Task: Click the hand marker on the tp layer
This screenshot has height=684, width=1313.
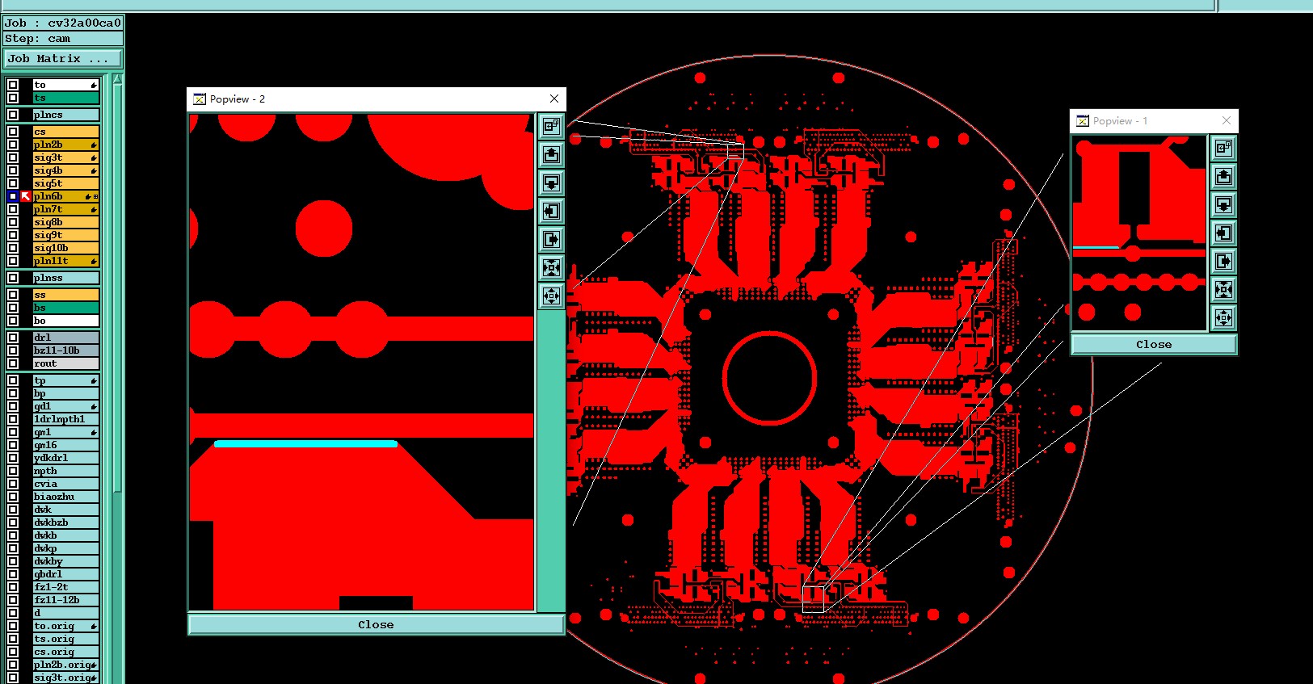Action: [94, 380]
